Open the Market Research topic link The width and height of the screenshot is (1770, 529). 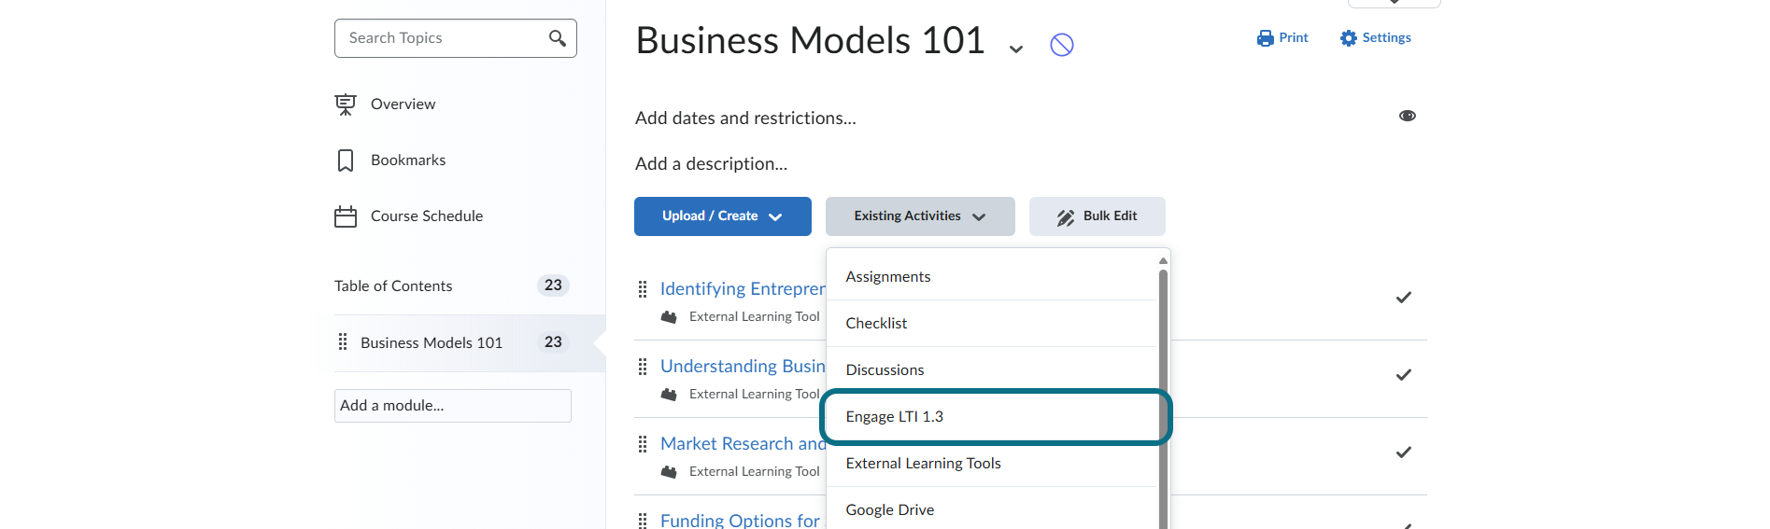pos(743,444)
